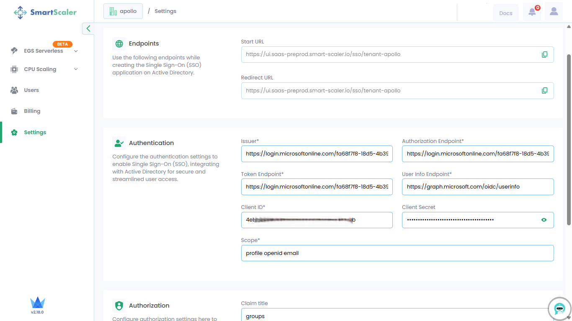The image size is (572, 321).
Task: Click the vertical page scrollbar
Action: coord(569,140)
